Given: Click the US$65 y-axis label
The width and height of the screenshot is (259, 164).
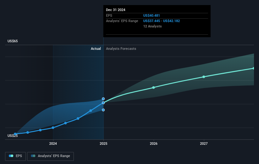Looking at the screenshot, I should click(13, 41).
